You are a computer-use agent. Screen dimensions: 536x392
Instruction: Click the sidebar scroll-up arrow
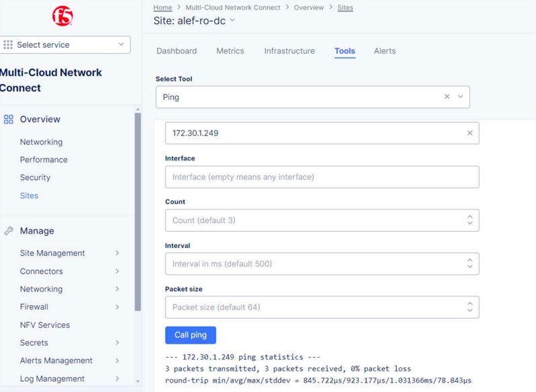click(x=138, y=110)
